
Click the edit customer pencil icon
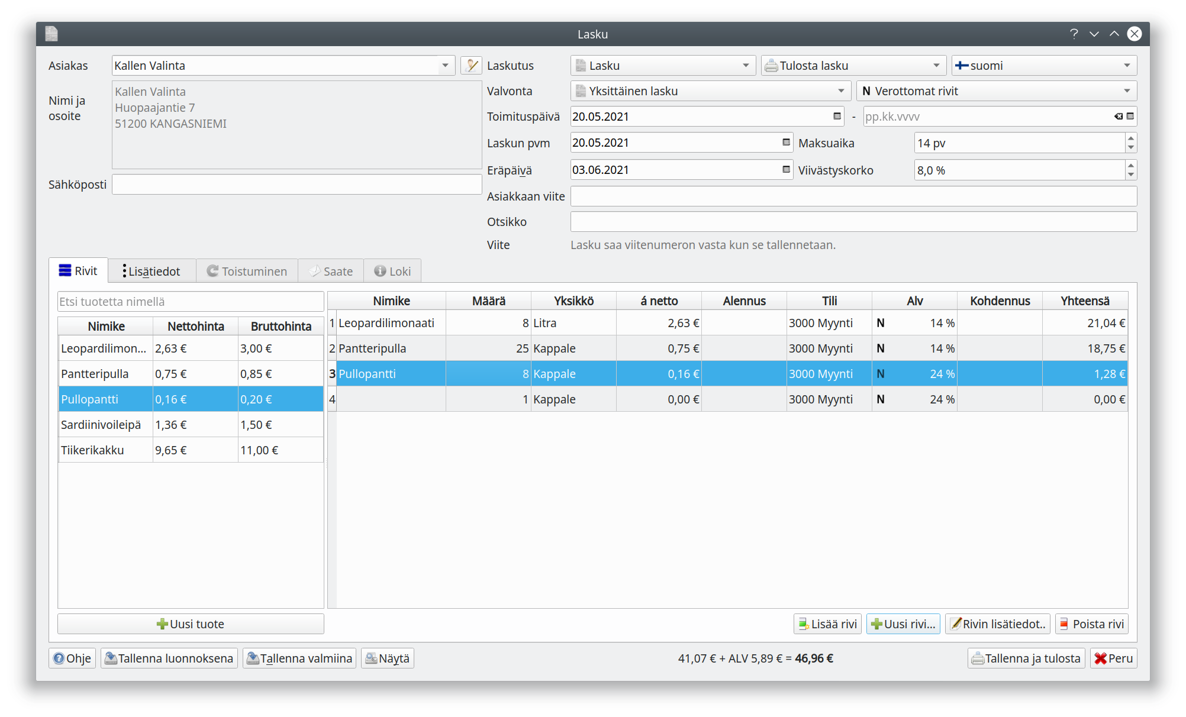tap(471, 66)
